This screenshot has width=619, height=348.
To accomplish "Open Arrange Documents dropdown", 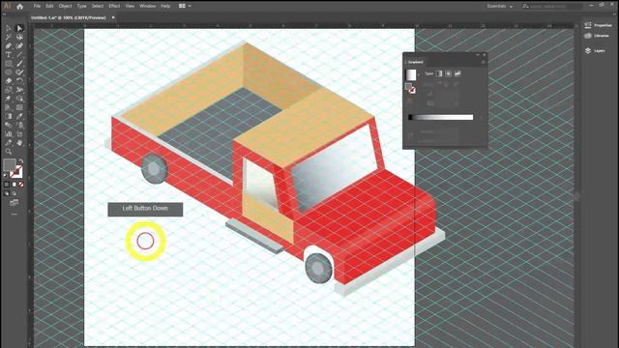I will [185, 7].
